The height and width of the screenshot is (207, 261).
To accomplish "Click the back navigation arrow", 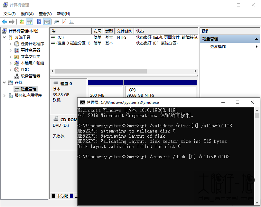I will (x=5, y=21).
